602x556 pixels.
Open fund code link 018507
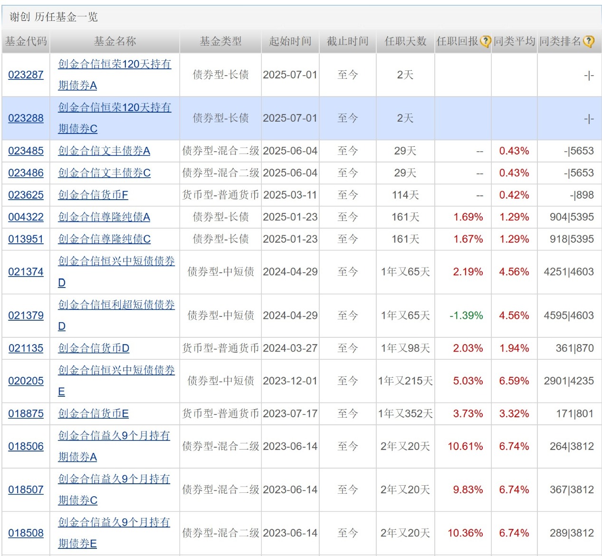coord(26,490)
